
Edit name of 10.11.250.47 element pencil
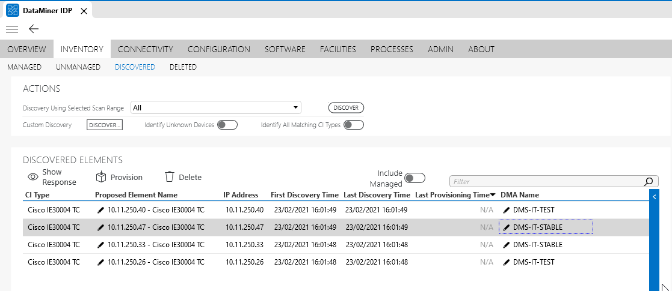[100, 227]
